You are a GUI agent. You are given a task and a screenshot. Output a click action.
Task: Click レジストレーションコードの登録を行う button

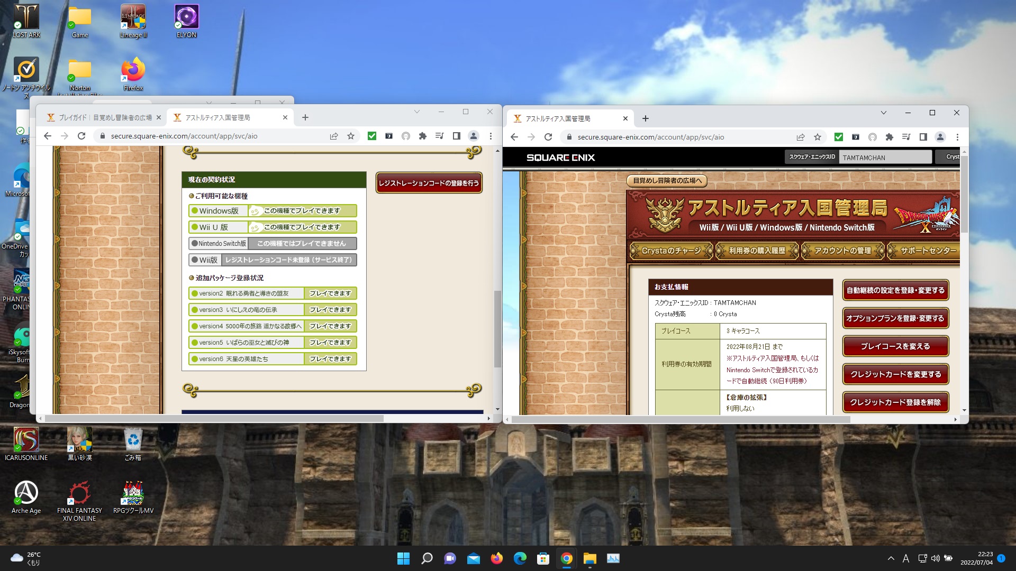[x=429, y=183]
